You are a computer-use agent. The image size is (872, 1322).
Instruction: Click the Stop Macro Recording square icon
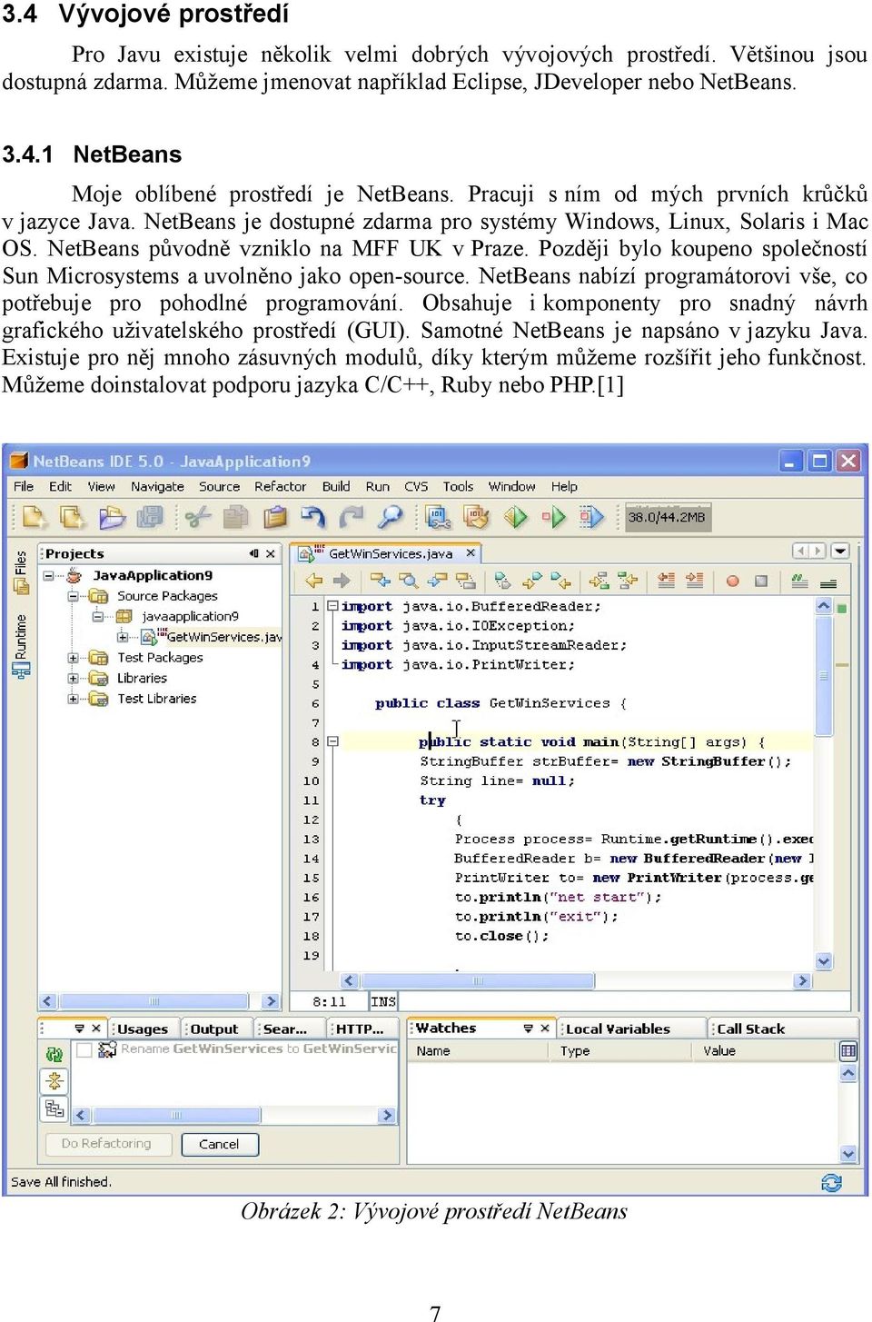[x=761, y=581]
